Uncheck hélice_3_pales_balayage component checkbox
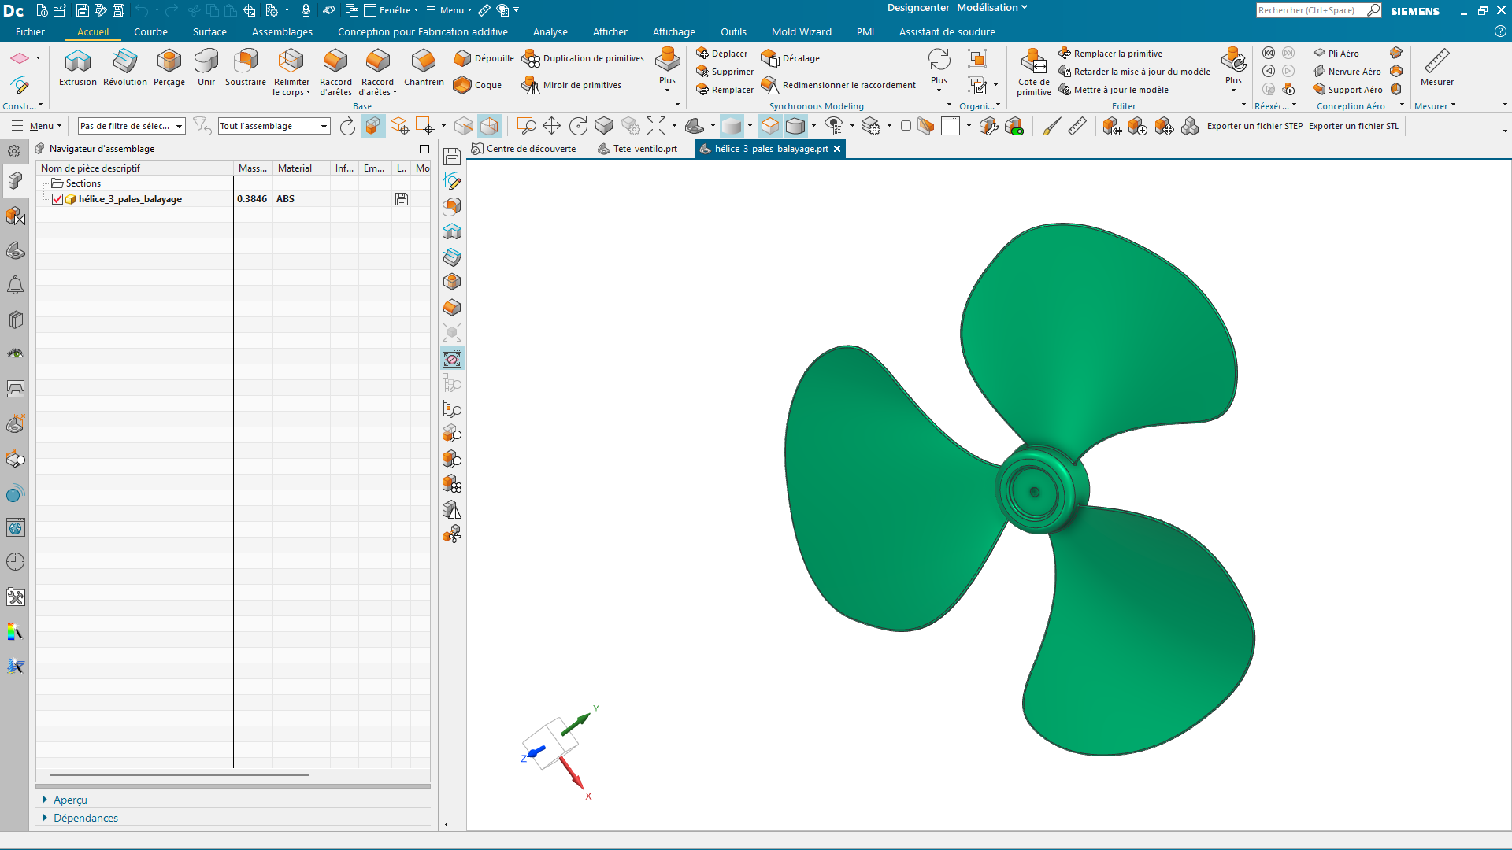The image size is (1512, 850). (x=57, y=199)
